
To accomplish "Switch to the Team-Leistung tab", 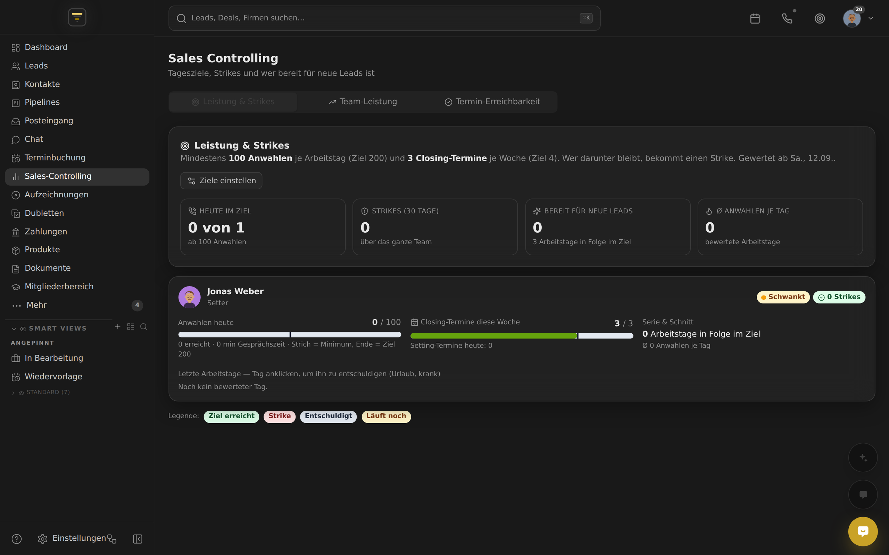I will click(363, 102).
